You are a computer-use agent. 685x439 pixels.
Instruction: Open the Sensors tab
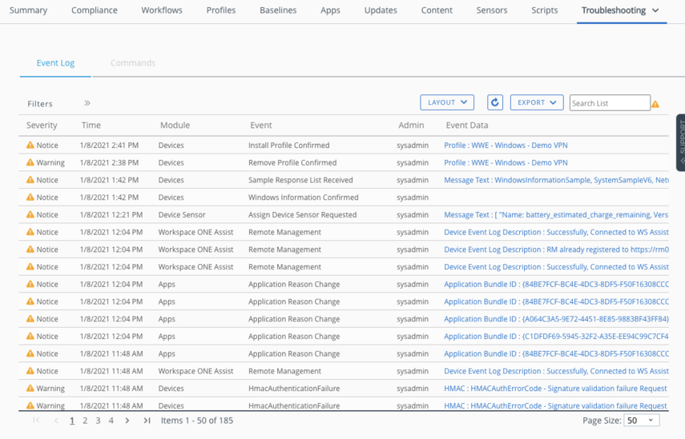[x=491, y=10]
